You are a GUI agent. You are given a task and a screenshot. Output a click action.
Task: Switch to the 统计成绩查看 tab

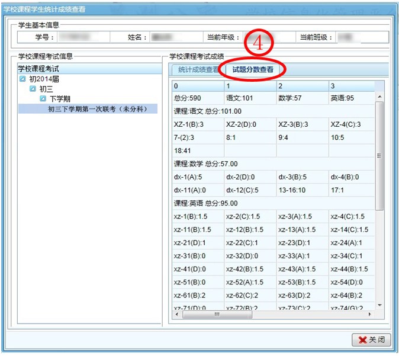[197, 70]
